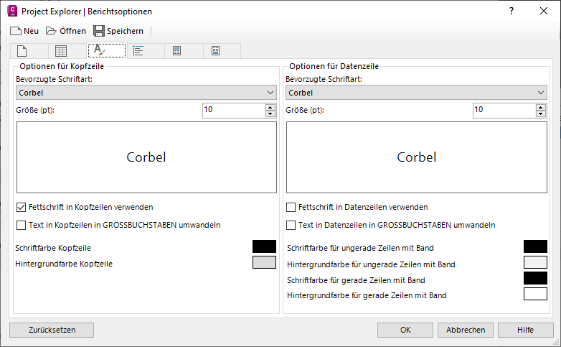Screen dimensions: 561x347
Task: Pick the Hintergrundfarbe Kopfzeile color swatch
Action: [x=264, y=262]
